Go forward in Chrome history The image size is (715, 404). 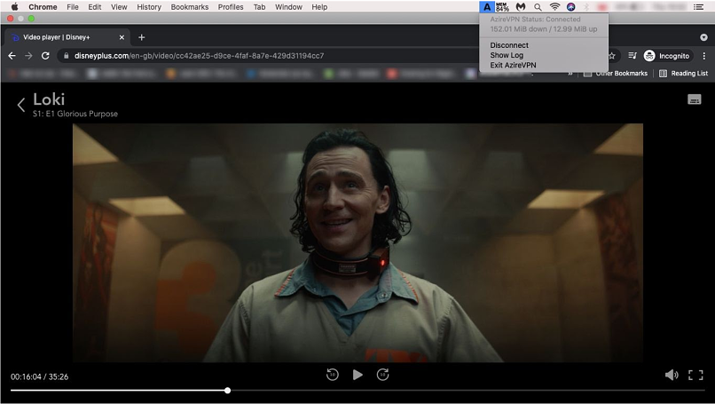pyautogui.click(x=28, y=56)
